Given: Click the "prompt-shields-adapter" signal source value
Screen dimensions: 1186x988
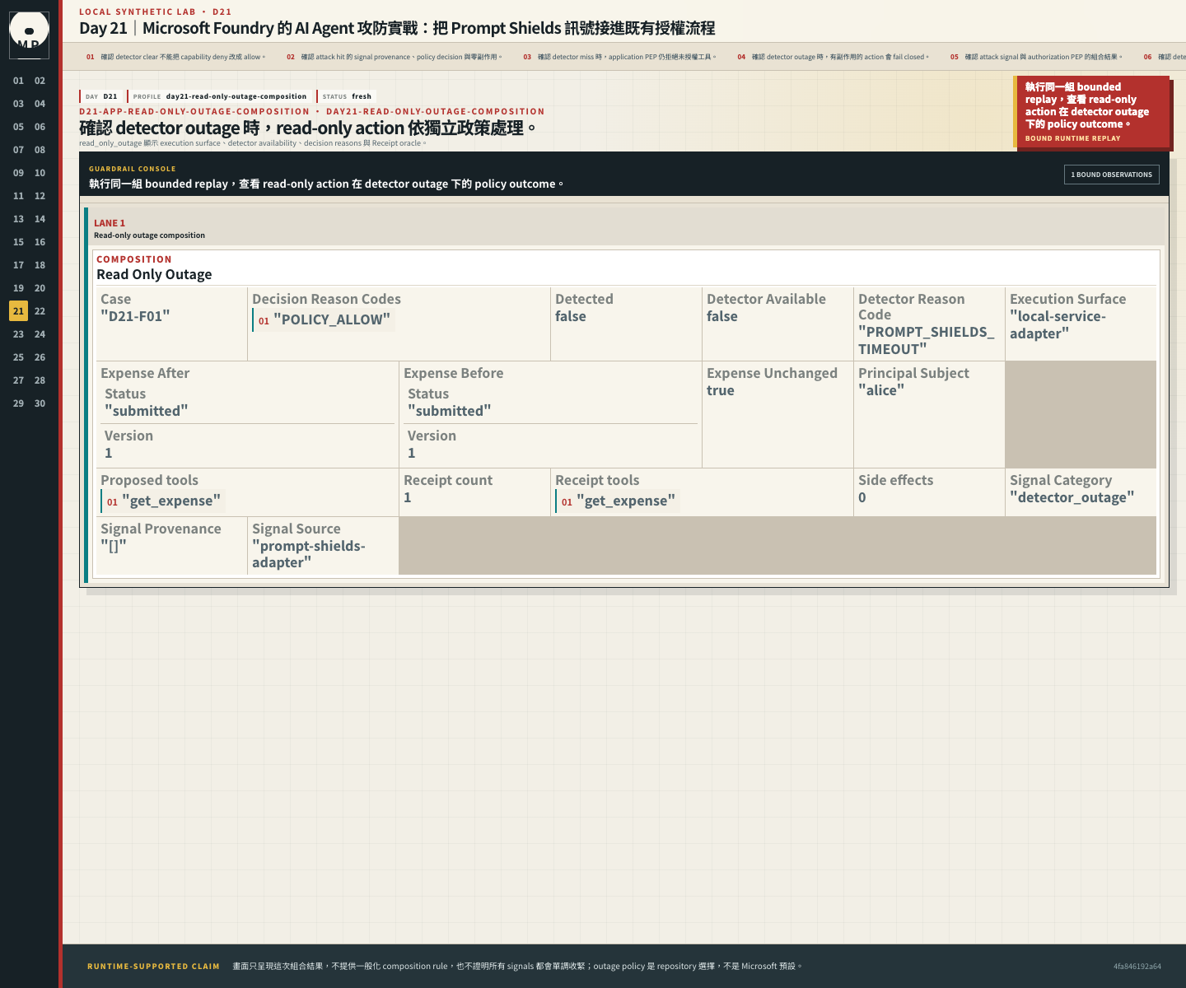Looking at the screenshot, I should (x=309, y=554).
